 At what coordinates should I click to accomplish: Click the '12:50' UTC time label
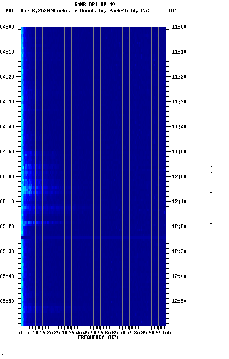click(x=179, y=301)
